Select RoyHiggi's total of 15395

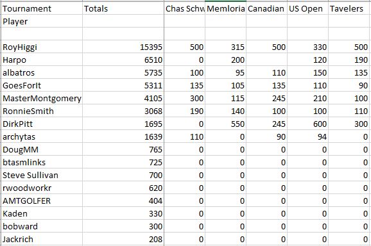click(x=123, y=47)
